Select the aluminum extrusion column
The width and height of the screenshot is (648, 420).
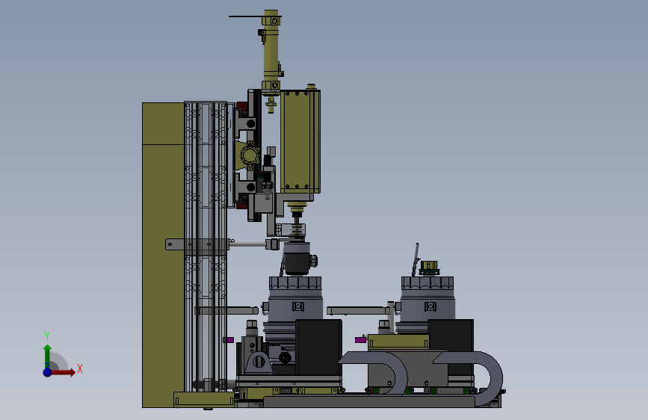pos(206,247)
